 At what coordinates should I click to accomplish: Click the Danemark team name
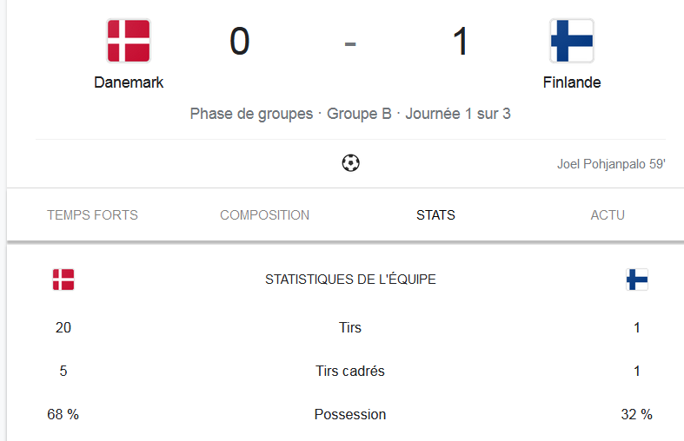[x=129, y=82]
